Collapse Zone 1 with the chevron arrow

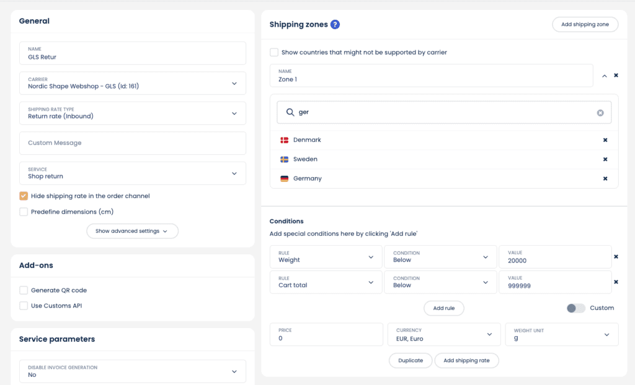pos(605,76)
